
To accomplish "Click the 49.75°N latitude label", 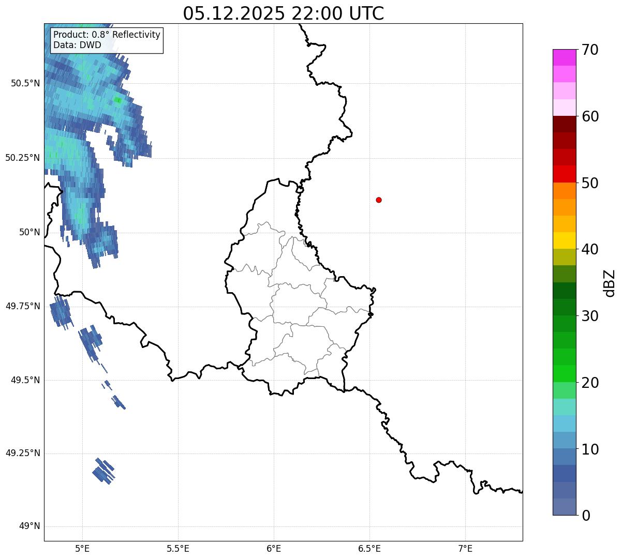I will tap(22, 306).
